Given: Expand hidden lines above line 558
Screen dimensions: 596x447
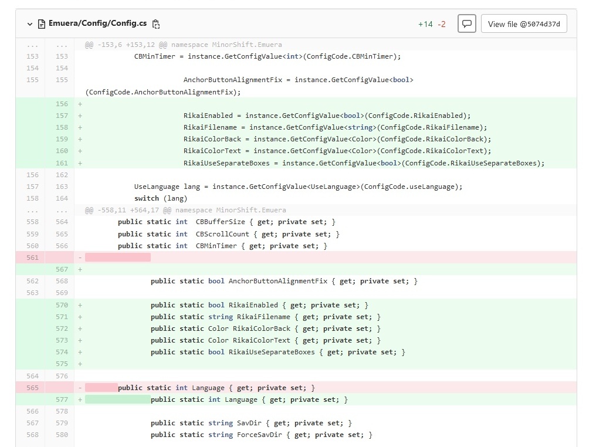Looking at the screenshot, I should coord(32,210).
